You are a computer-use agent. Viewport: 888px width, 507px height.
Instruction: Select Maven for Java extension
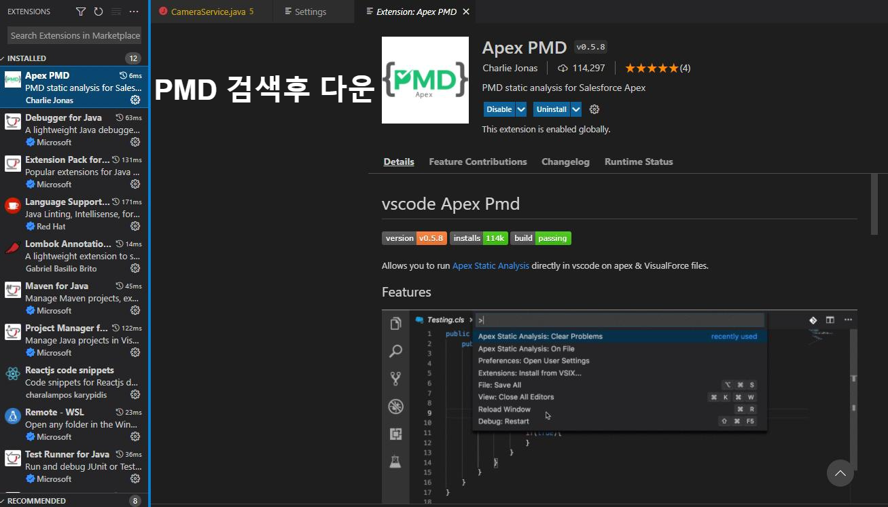(74, 298)
